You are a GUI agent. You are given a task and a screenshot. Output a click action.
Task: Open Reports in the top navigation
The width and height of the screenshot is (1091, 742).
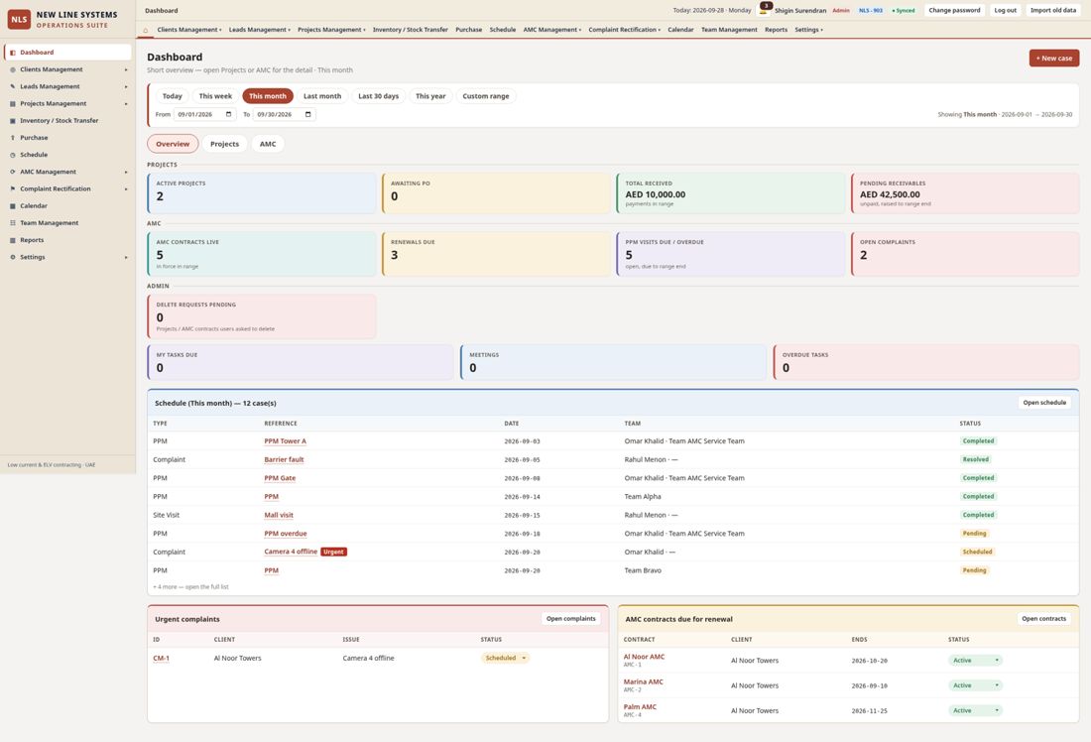point(776,30)
